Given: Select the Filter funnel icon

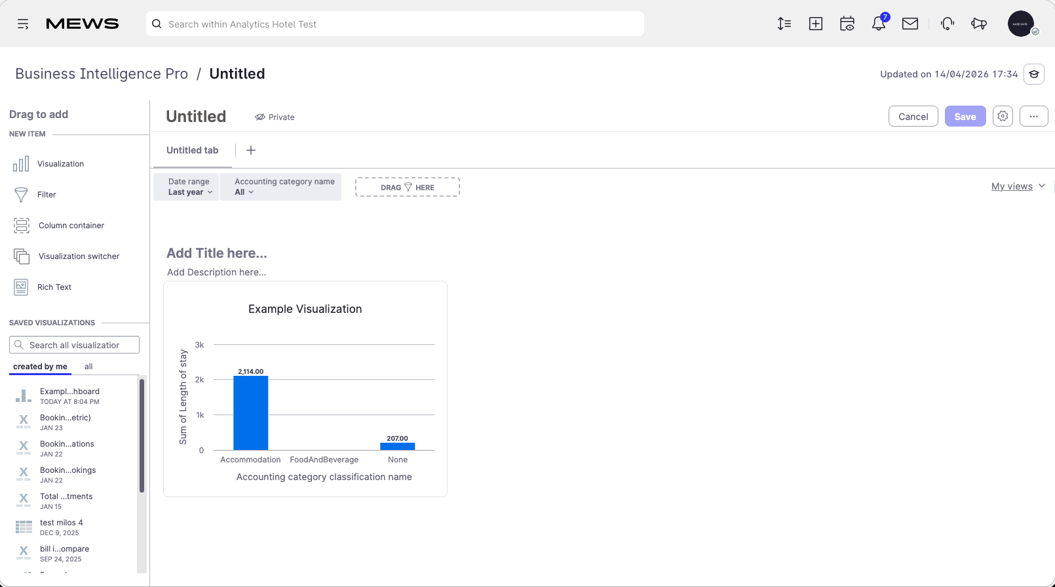Looking at the screenshot, I should click(21, 195).
